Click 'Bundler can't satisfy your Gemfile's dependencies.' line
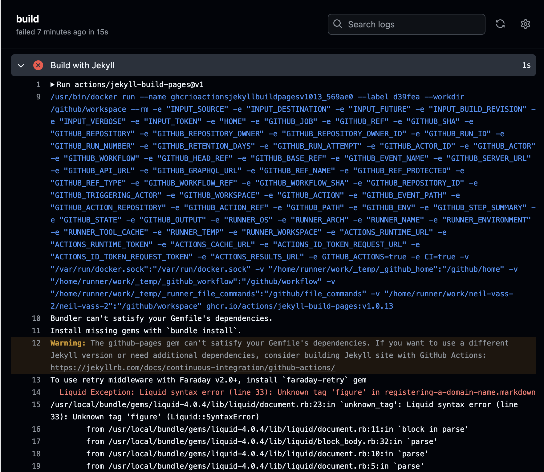Viewport: 544px width, 472px height. click(x=161, y=318)
